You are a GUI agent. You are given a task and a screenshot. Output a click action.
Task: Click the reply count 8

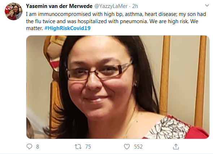click(x=38, y=147)
